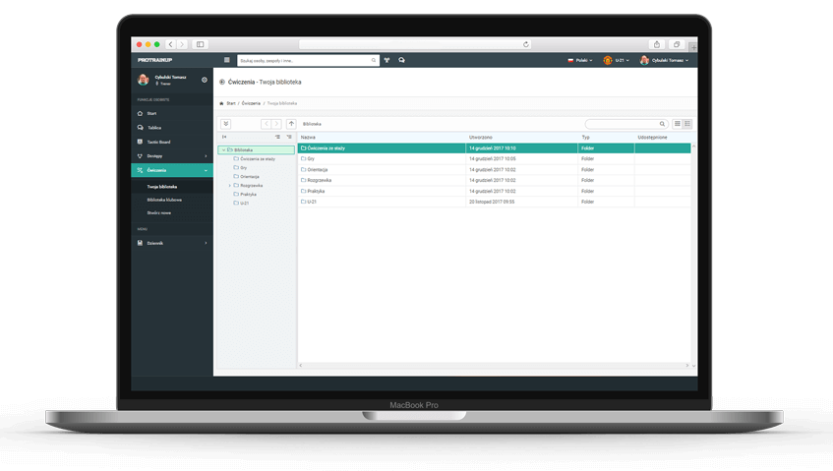Open the chat messages icon in the header
The image size is (833, 471).
(x=402, y=60)
